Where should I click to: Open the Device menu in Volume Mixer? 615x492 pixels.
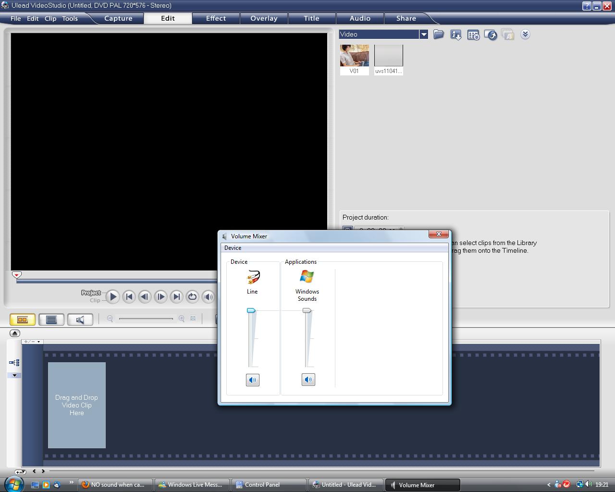pos(233,248)
